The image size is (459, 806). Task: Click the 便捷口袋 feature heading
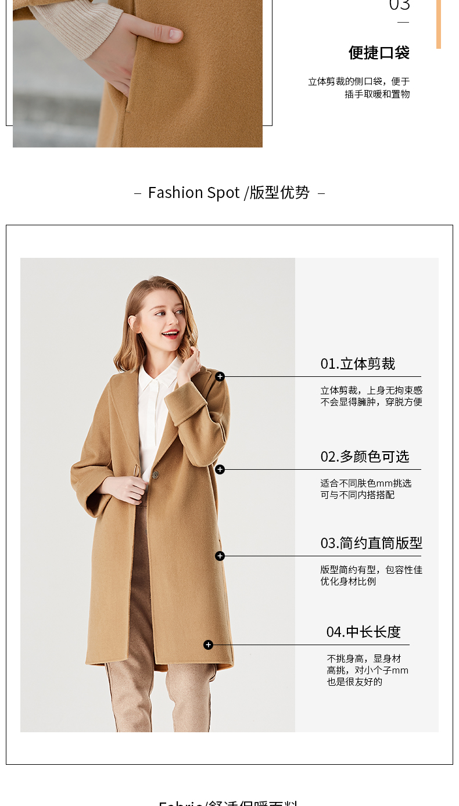click(x=379, y=53)
